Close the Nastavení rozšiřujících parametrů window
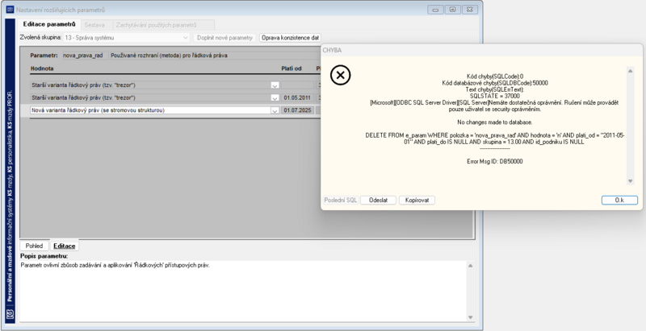Image resolution: width=646 pixels, height=331 pixels. tap(470, 10)
